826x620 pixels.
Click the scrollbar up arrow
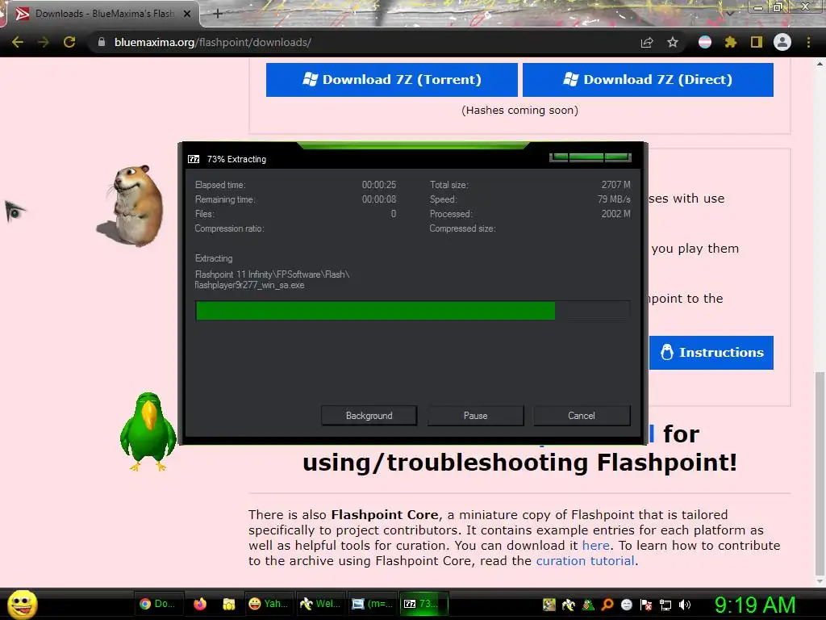(820, 64)
